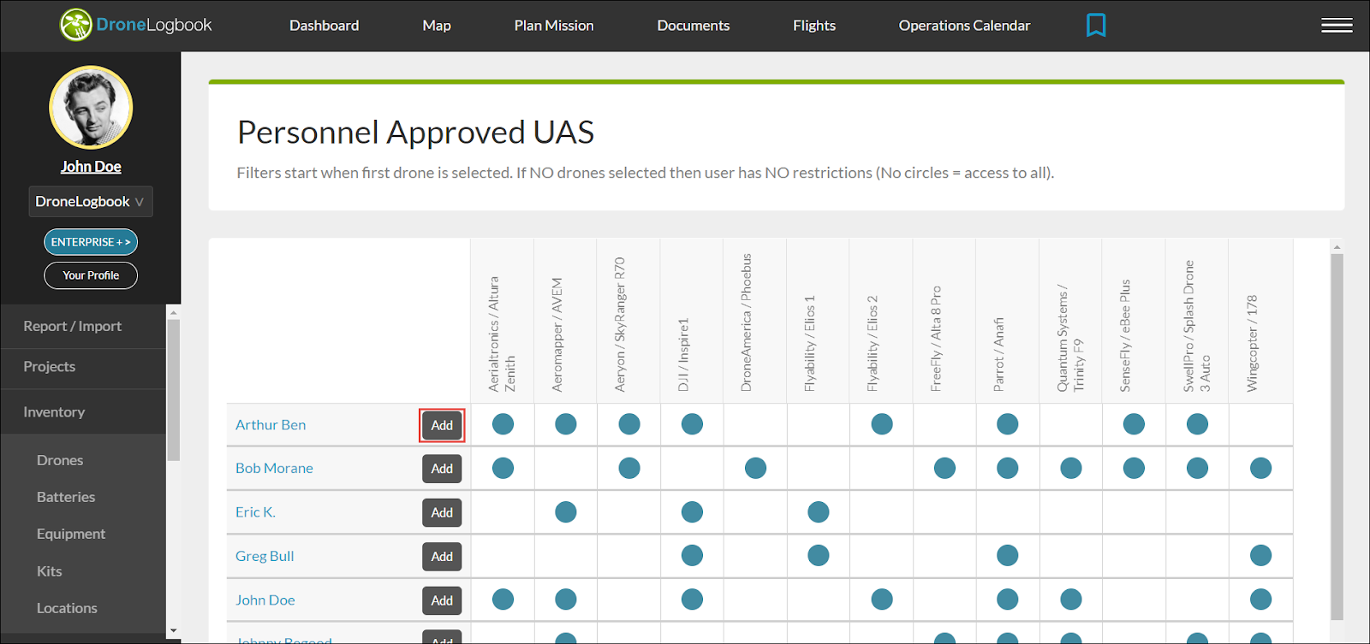This screenshot has width=1370, height=644.
Task: Expand the DroneLogbook account dropdown
Action: coord(91,202)
